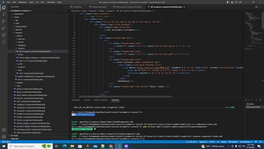Click the code minimap

(252, 31)
